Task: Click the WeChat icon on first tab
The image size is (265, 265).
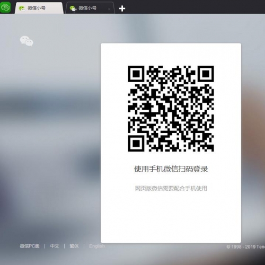Action: click(22, 8)
